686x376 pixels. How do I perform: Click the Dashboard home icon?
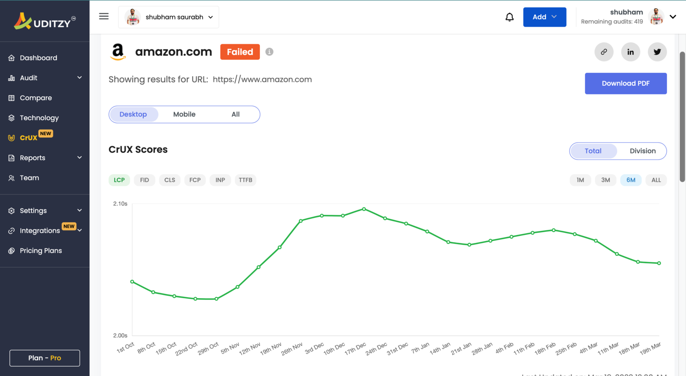[x=12, y=58]
